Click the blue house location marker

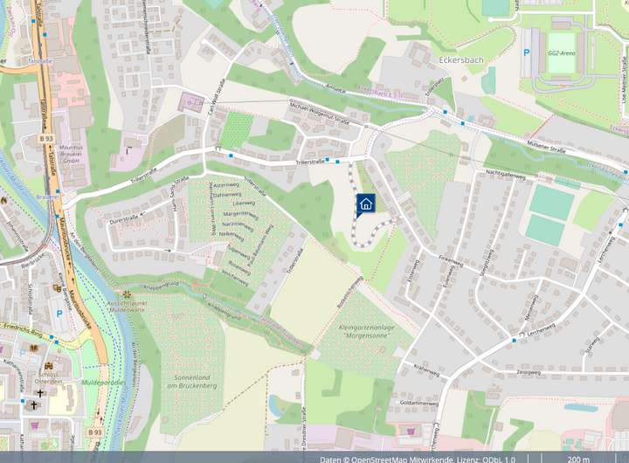point(365,204)
